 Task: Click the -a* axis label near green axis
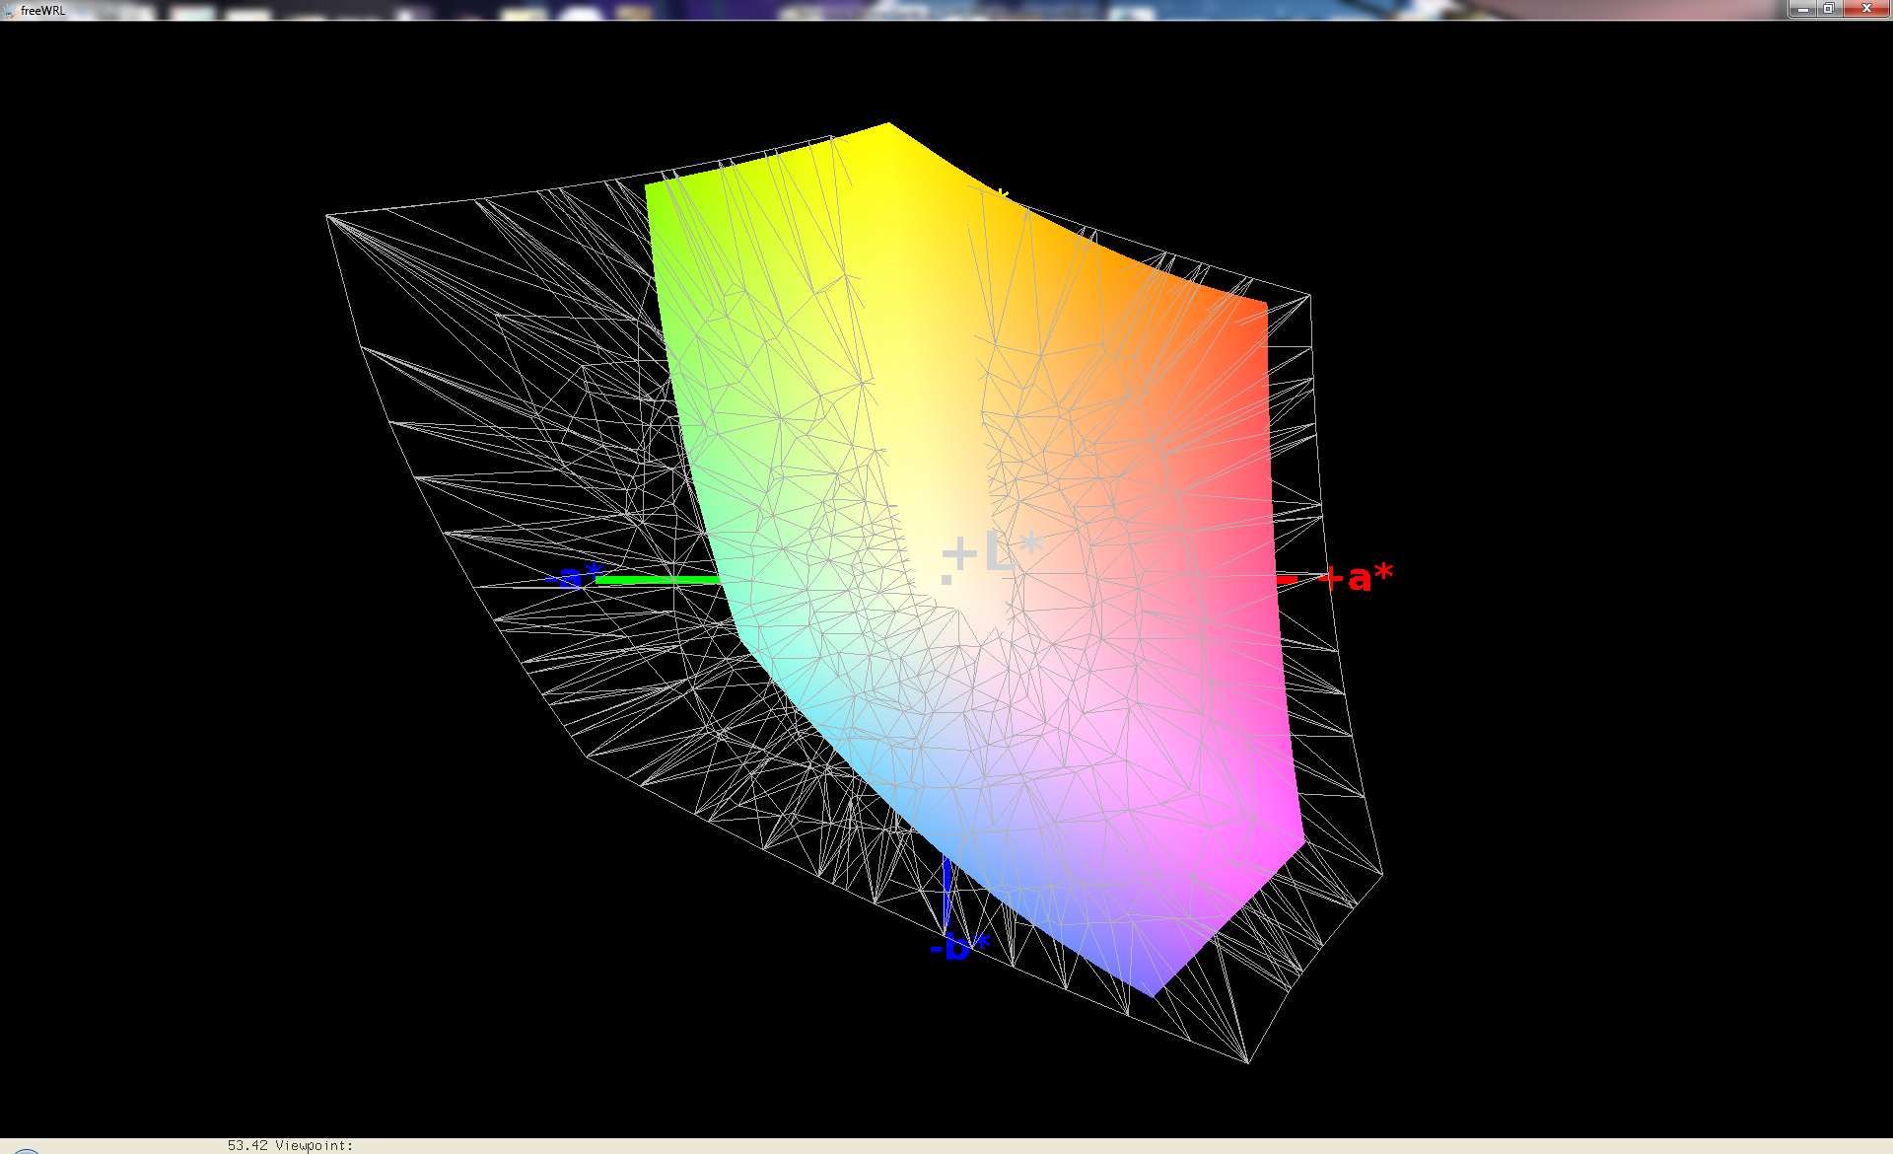click(574, 576)
